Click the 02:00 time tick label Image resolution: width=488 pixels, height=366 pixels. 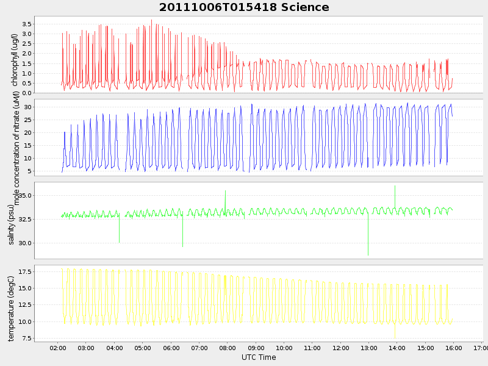click(58, 348)
